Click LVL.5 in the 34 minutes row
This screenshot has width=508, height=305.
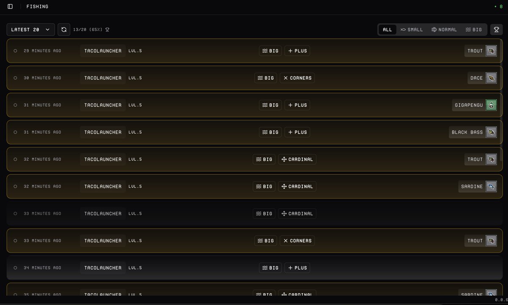tap(135, 268)
